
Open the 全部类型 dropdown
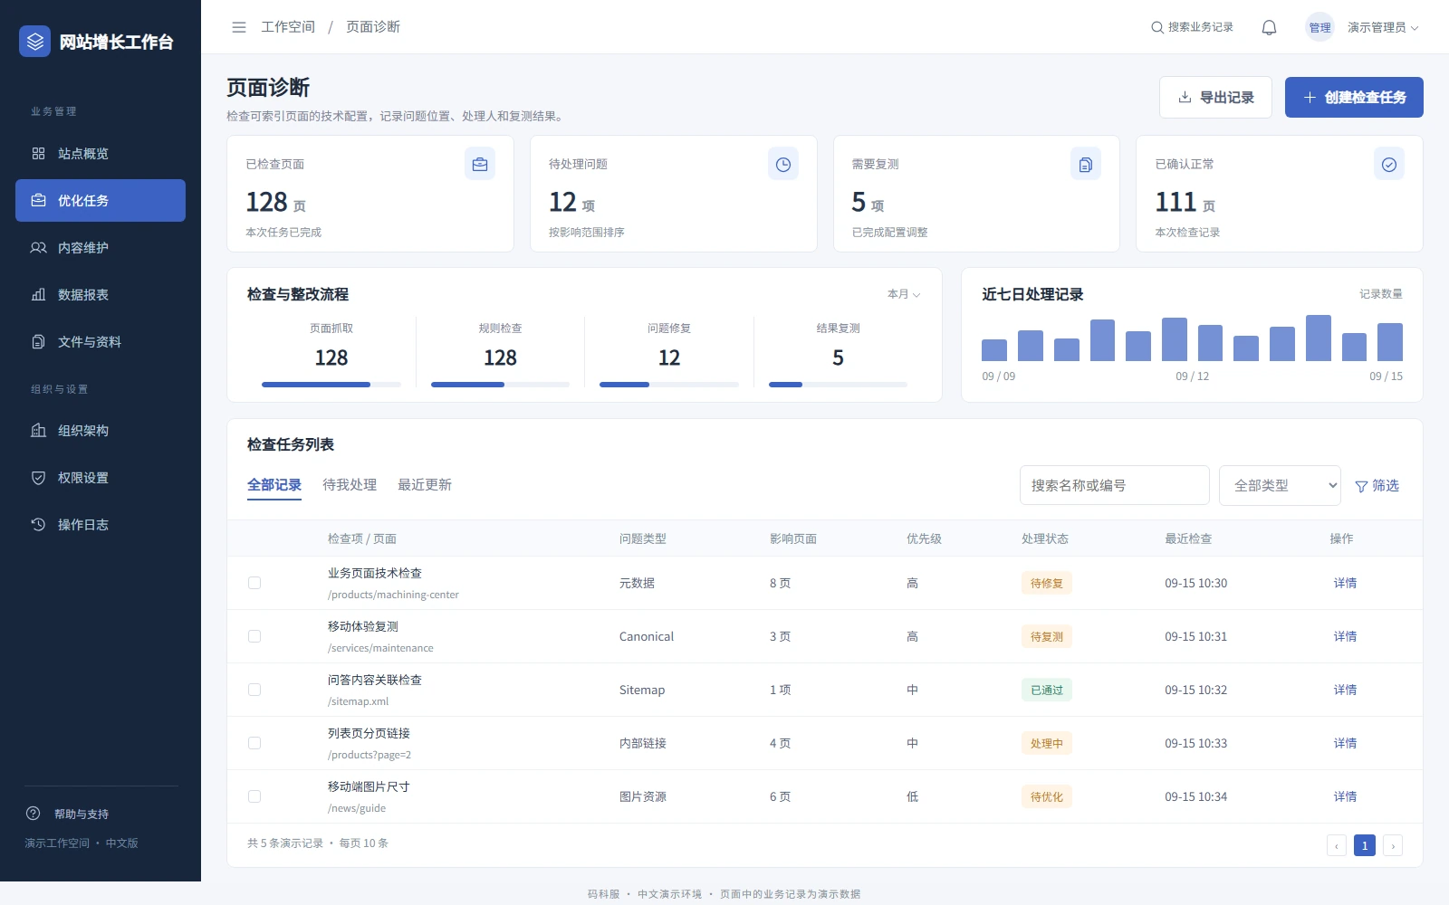click(1280, 485)
